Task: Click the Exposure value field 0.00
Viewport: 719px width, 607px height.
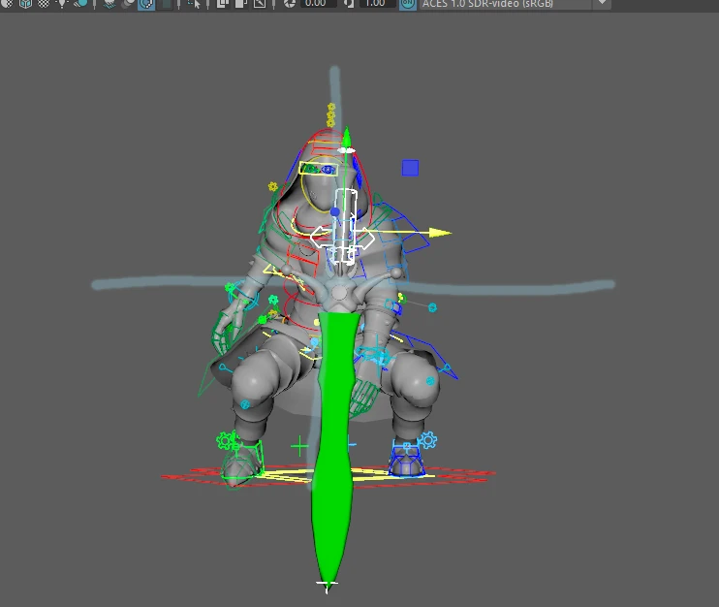Action: (318, 3)
